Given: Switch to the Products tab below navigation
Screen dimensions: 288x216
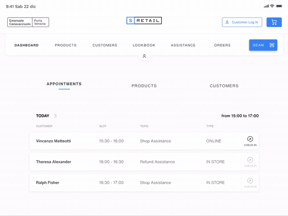Looking at the screenshot, I should point(144,86).
